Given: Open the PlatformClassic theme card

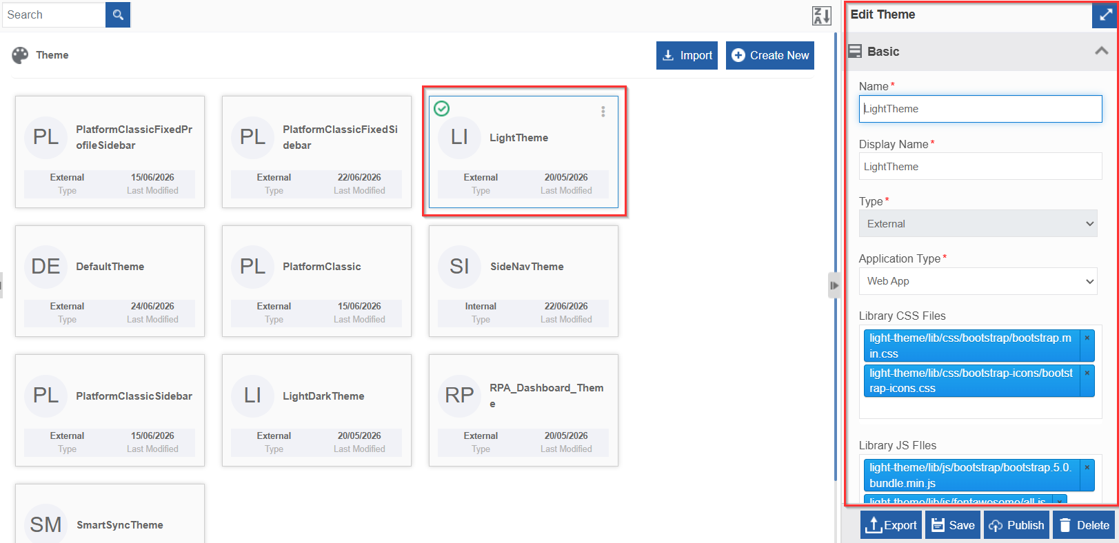Looking at the screenshot, I should [316, 281].
